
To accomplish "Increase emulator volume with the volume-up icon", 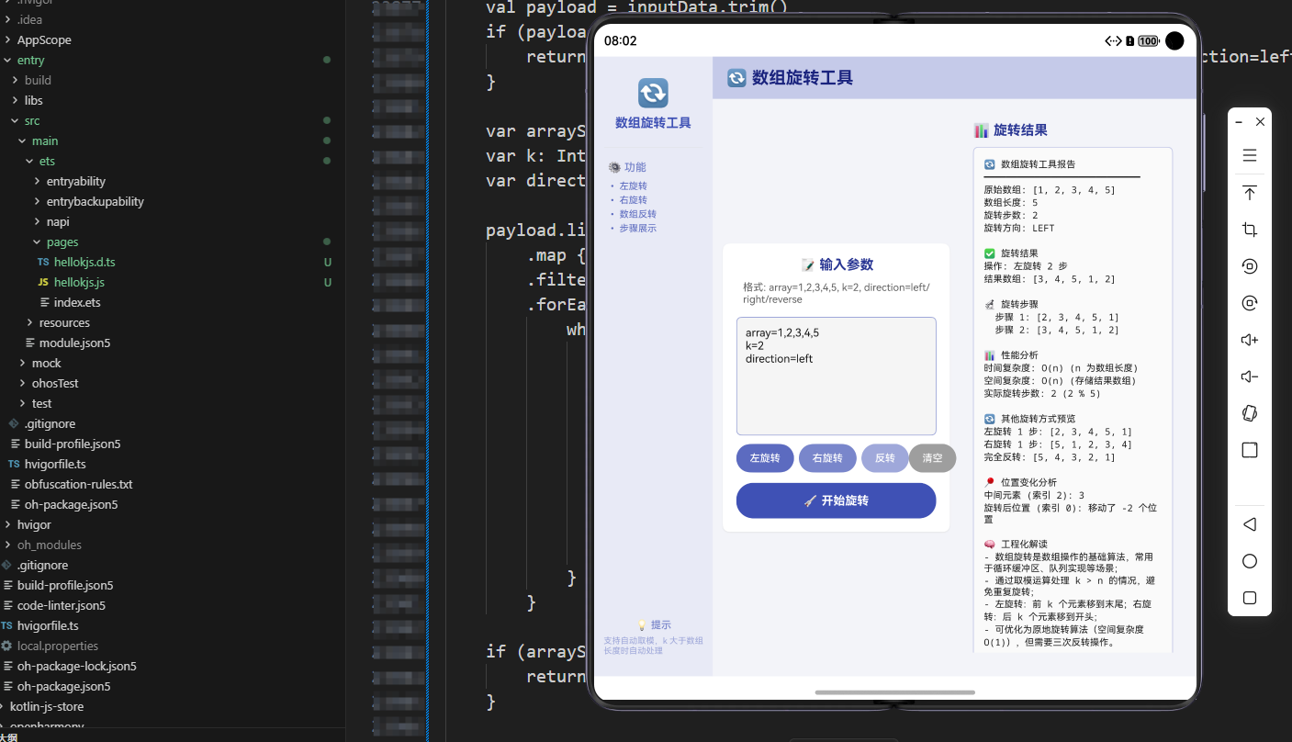I will click(1249, 340).
